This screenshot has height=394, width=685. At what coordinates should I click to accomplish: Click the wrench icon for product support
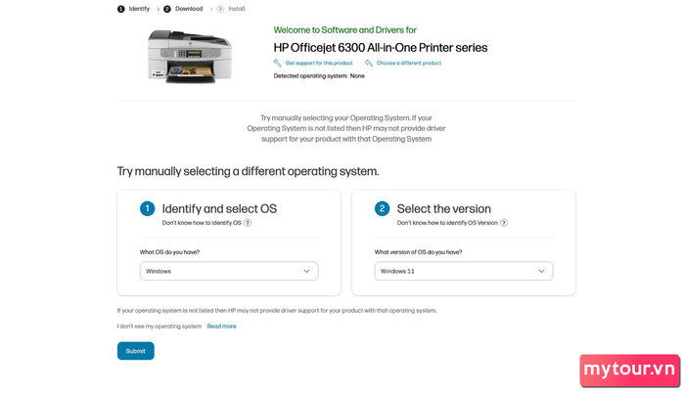[277, 63]
